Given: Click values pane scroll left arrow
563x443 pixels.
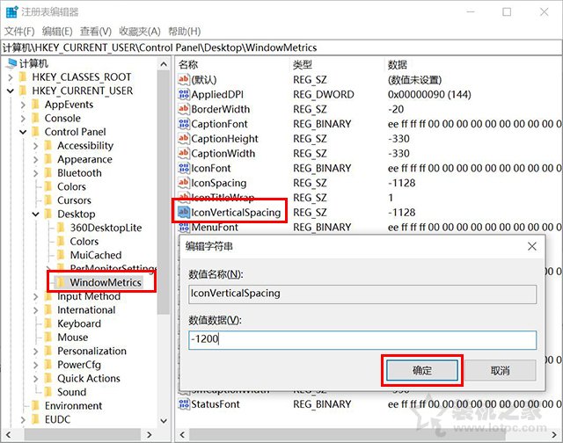Looking at the screenshot, I should (x=182, y=435).
